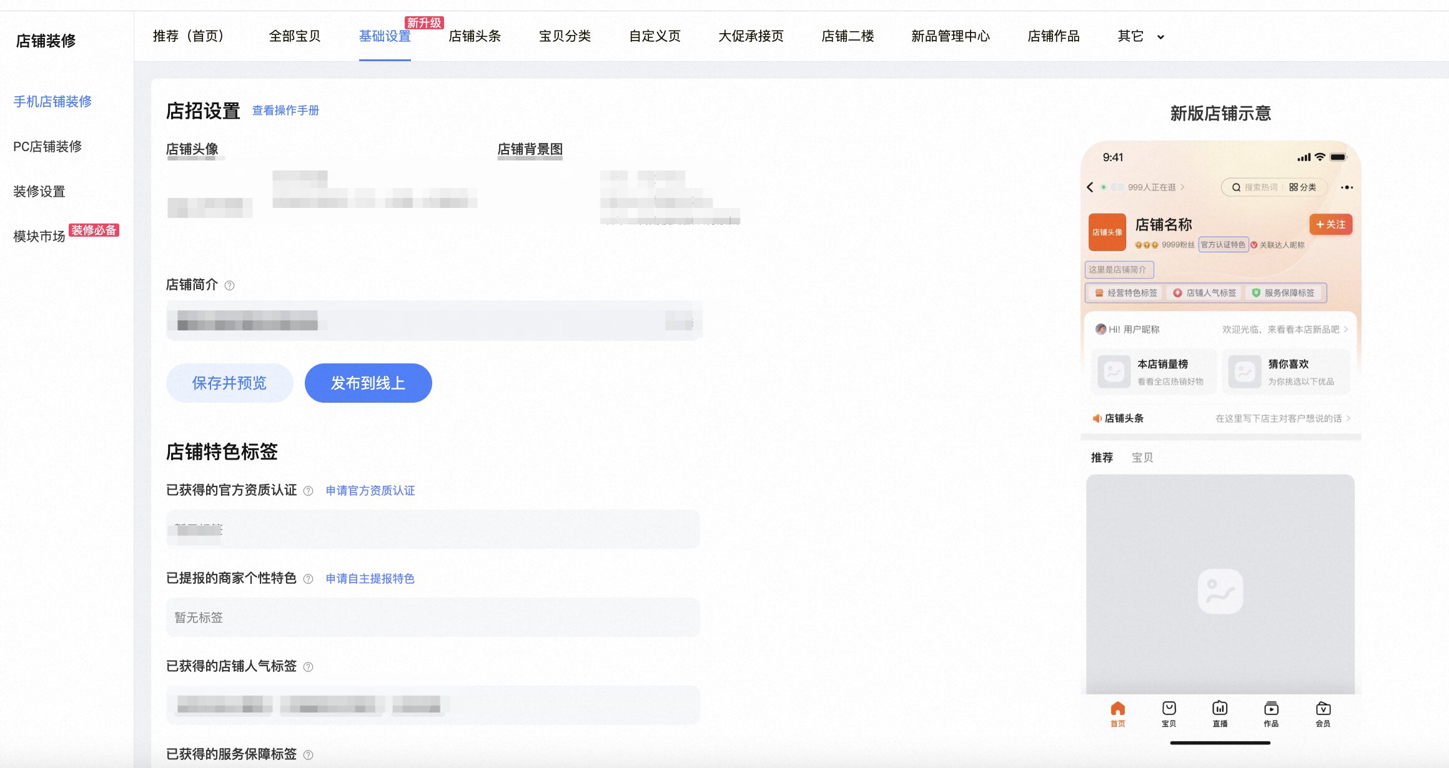Click 这里是店铺简介 box in preview
Viewport: 1449px width, 768px height.
tap(1119, 270)
